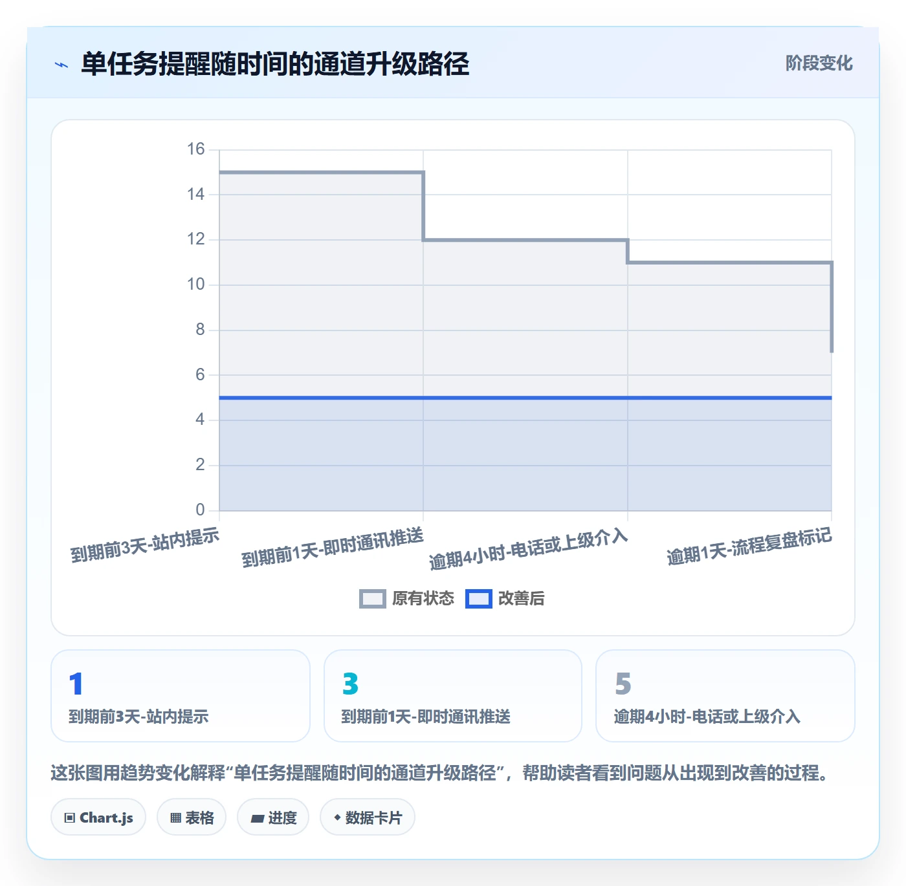The width and height of the screenshot is (906, 886).
Task: Click the description sentence below the cards
Action: pos(441,773)
